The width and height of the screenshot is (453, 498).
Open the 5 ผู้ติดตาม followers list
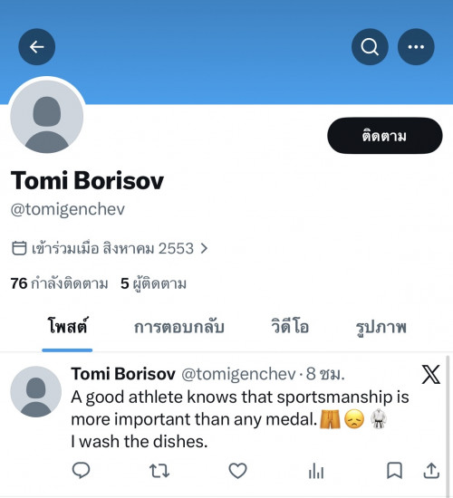153,283
